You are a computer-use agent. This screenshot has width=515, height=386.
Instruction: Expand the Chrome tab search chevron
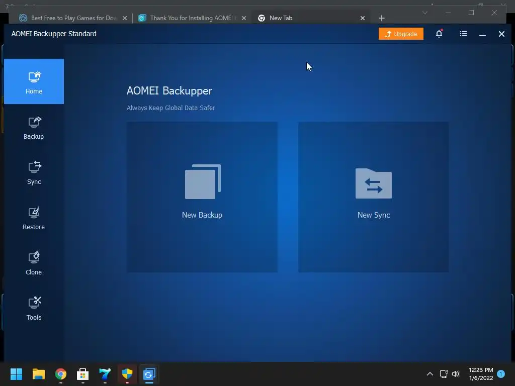425,13
